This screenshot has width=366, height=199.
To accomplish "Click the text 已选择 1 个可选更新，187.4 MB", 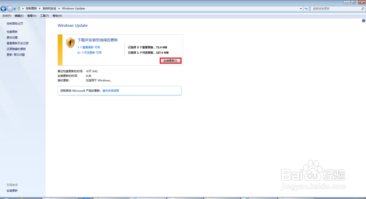I will (148, 53).
